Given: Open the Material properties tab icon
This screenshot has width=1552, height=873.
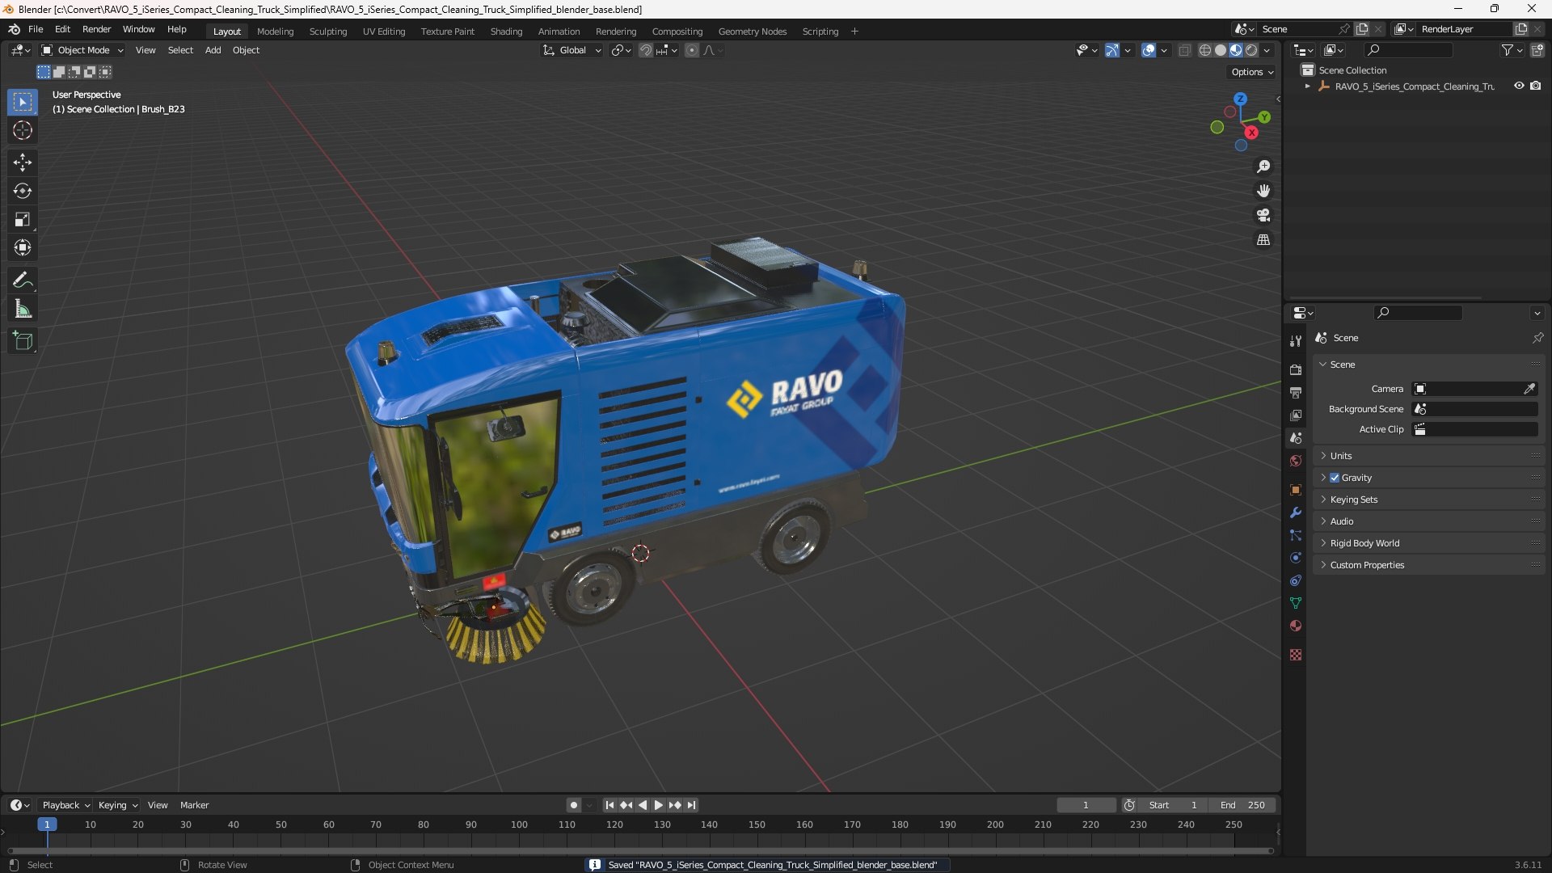Looking at the screenshot, I should (x=1296, y=626).
